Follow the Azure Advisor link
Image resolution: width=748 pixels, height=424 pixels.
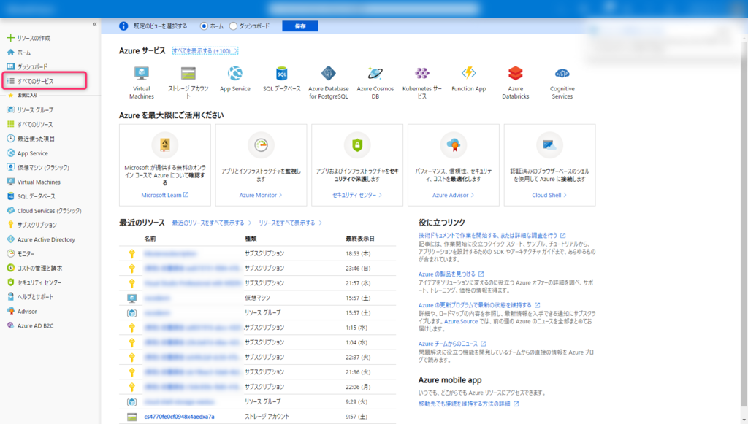coord(453,196)
